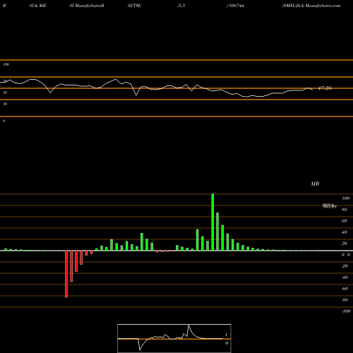Click the MR value label near 983.99
The height and width of the screenshot is (353, 353).
point(330,206)
